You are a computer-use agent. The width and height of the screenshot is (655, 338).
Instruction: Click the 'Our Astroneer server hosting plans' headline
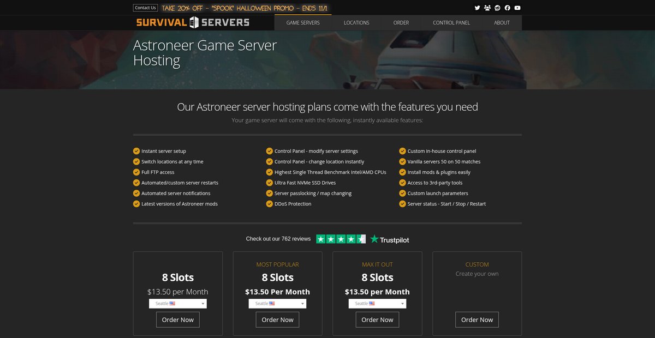coord(327,107)
